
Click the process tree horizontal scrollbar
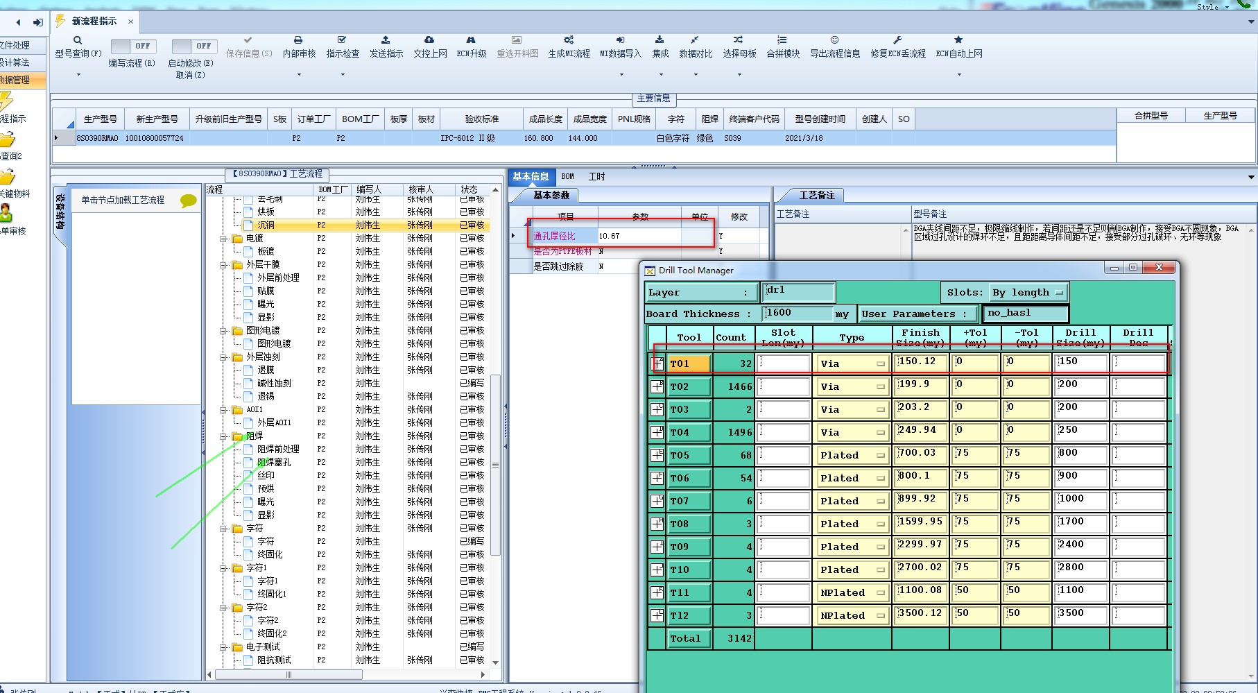tap(288, 674)
